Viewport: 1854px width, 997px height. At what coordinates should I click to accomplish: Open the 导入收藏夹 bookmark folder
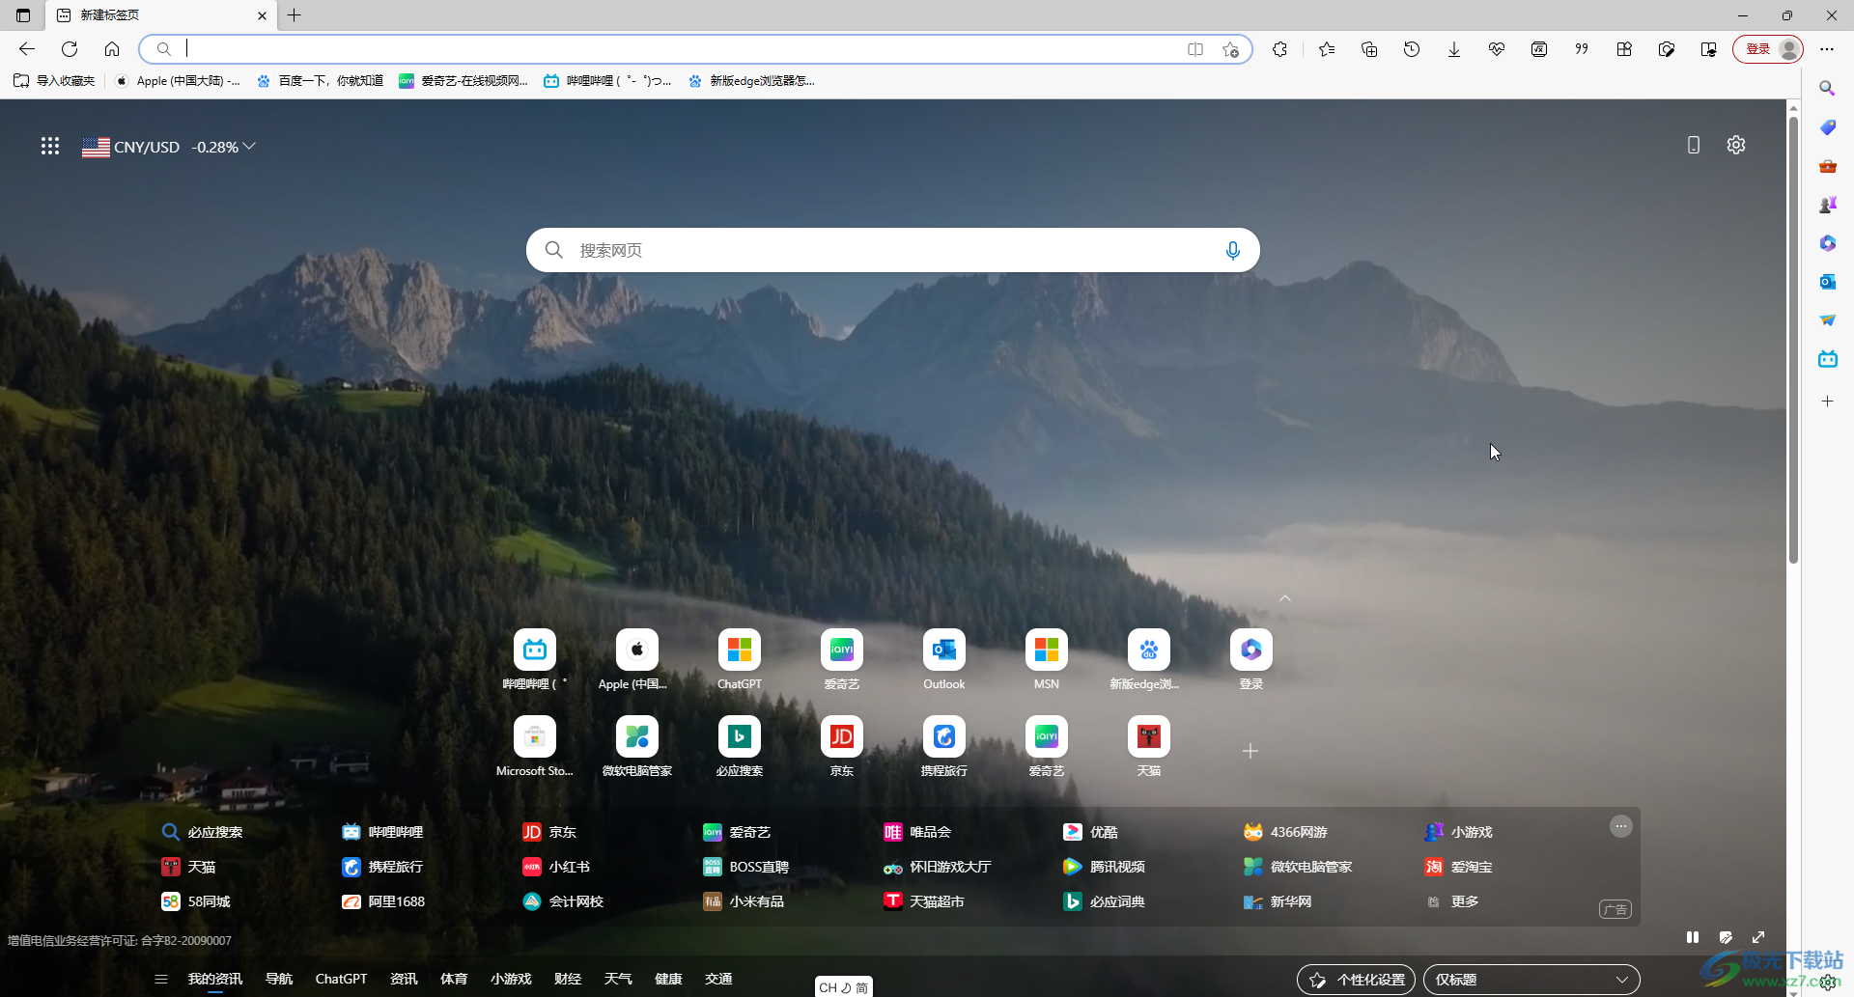point(54,81)
